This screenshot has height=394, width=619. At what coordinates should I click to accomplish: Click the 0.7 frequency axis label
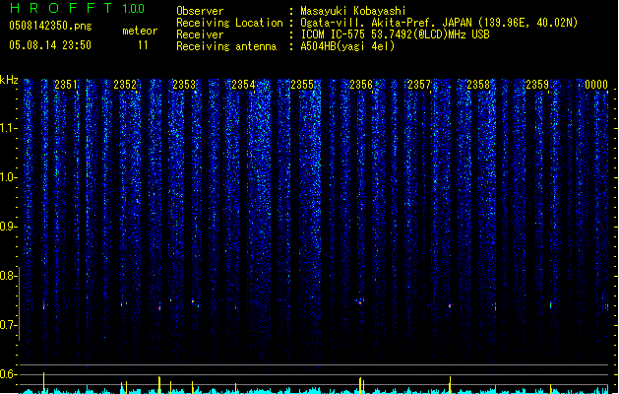[8, 325]
